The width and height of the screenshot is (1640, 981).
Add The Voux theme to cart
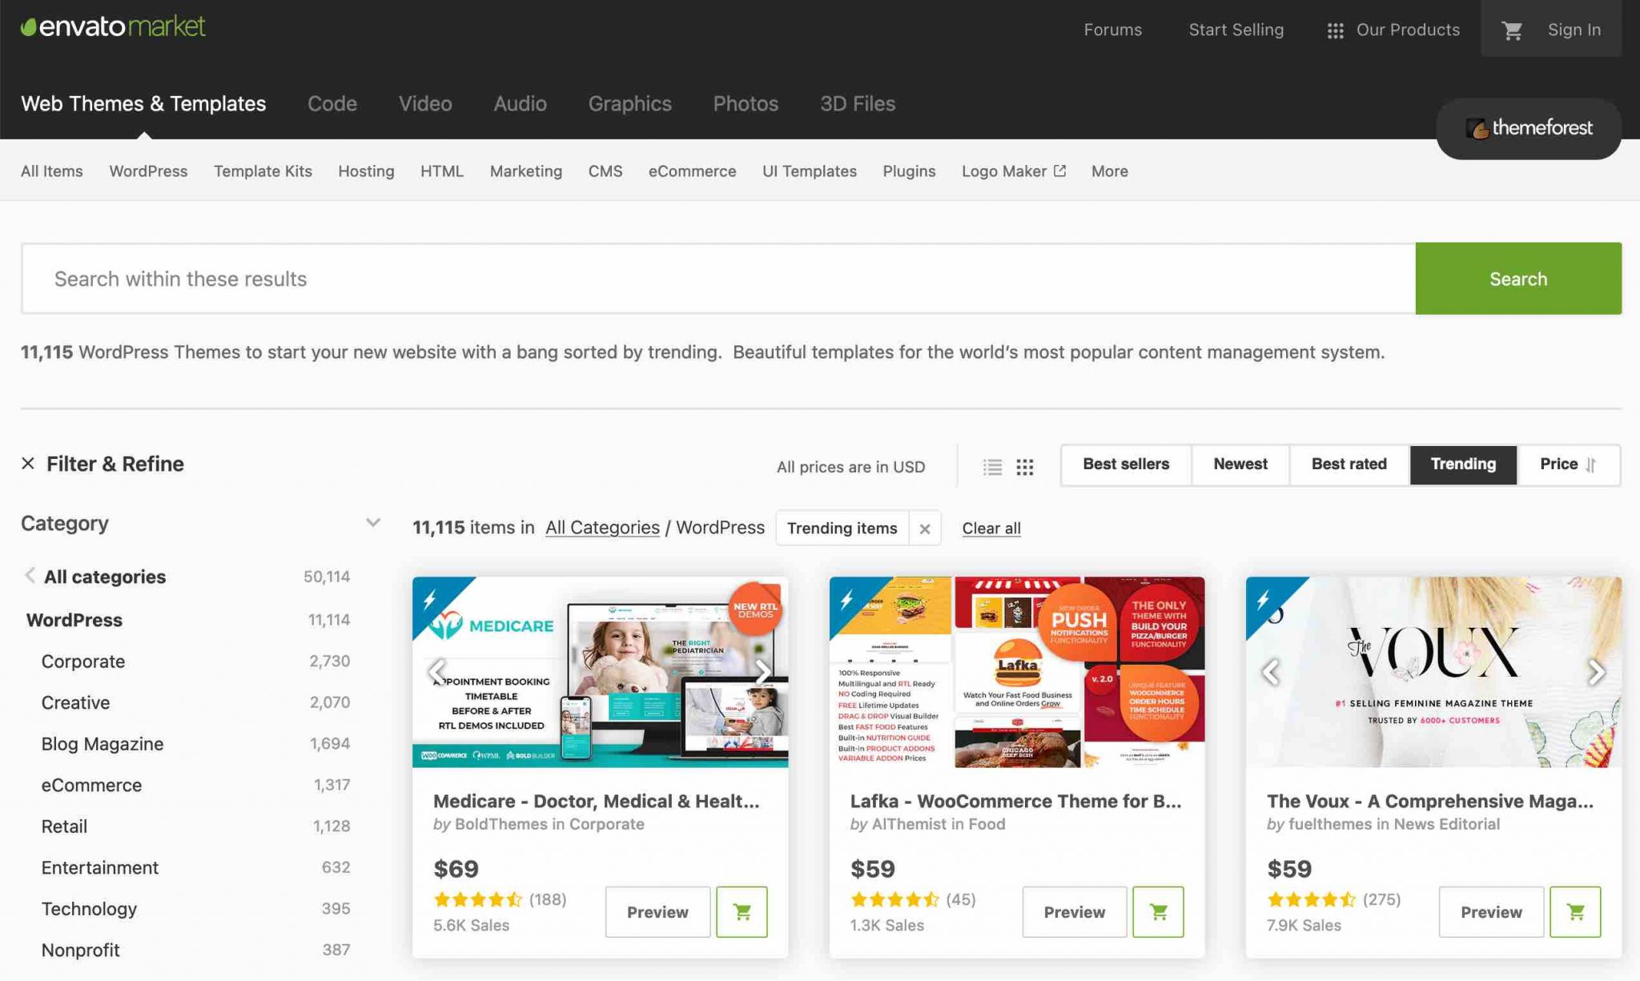point(1574,911)
